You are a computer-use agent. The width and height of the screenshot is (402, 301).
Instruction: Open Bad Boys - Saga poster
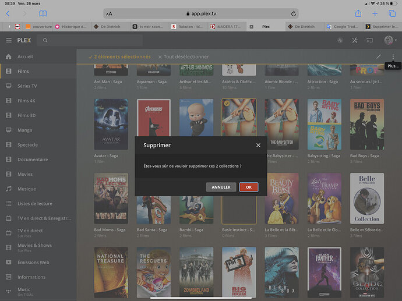coord(367,124)
